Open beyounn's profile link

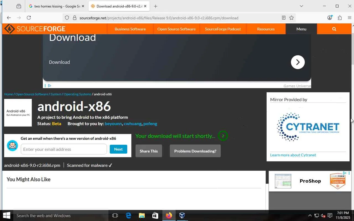pos(113,124)
